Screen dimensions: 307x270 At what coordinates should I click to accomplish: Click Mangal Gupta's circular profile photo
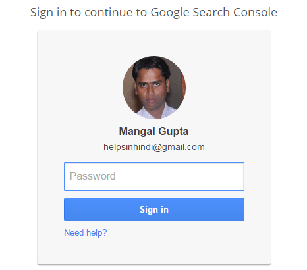154,88
